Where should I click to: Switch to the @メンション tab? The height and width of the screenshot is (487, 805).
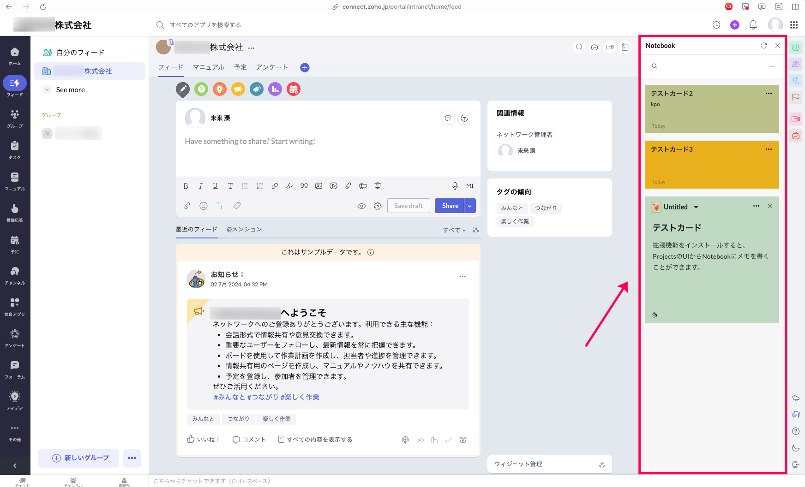(x=244, y=229)
